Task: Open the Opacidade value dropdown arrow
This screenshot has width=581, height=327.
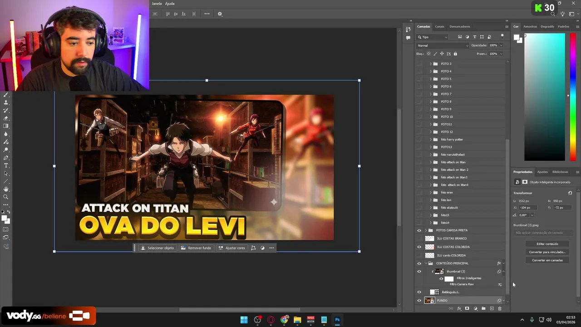Action: coord(501,45)
